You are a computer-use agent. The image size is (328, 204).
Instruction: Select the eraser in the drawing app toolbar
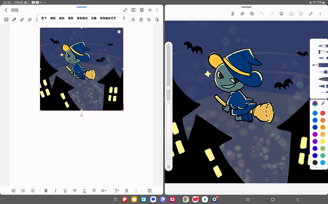(x=242, y=14)
